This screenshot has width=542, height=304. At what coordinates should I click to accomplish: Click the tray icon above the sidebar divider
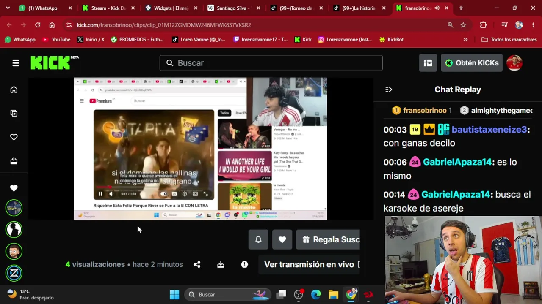[x=14, y=160]
